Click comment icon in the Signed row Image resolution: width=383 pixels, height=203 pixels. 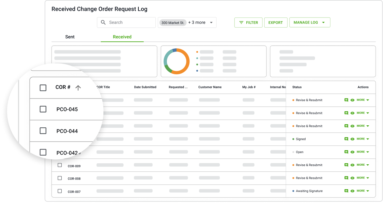(x=346, y=139)
